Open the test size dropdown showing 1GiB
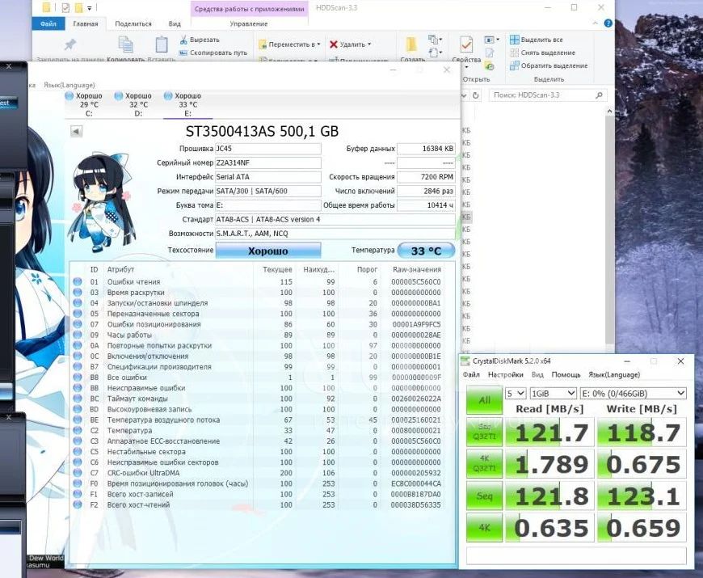Image resolution: width=703 pixels, height=578 pixels. click(553, 393)
